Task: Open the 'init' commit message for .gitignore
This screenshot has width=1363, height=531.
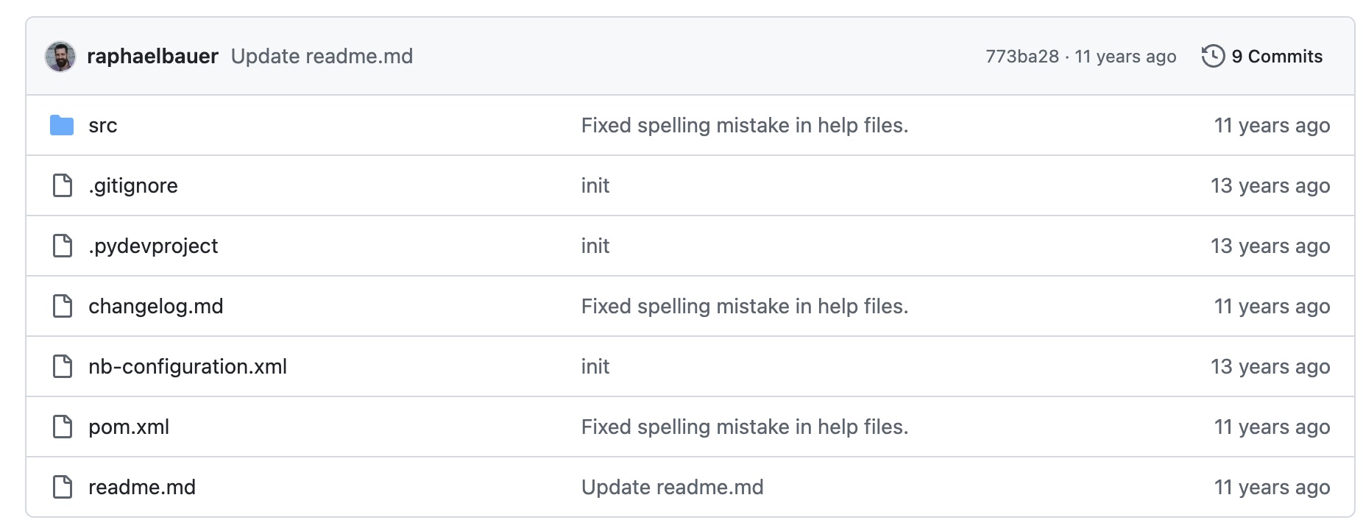Action: (595, 186)
